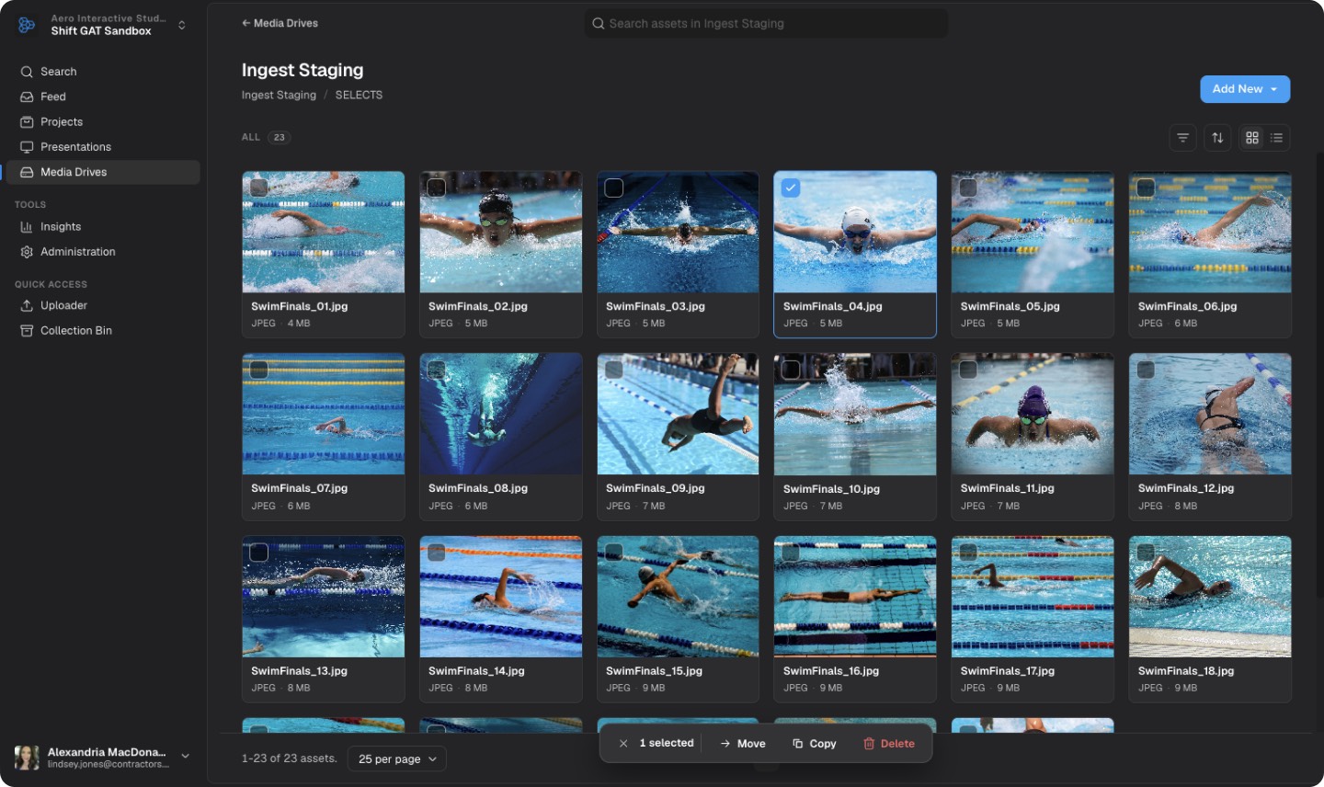Open Administration page
The height and width of the screenshot is (787, 1324).
(x=103, y=252)
